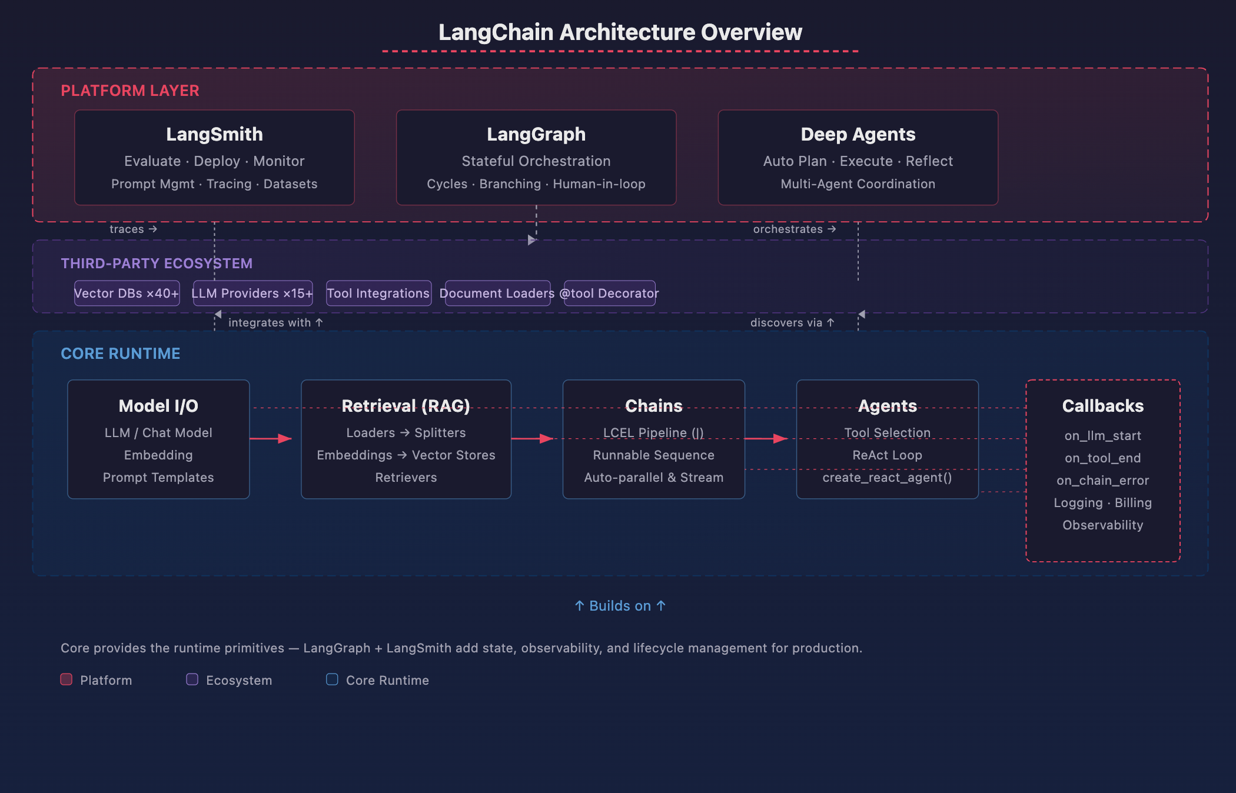Click 'Embedding' under Model I/O
Viewport: 1236px width, 793px height.
pyautogui.click(x=158, y=455)
